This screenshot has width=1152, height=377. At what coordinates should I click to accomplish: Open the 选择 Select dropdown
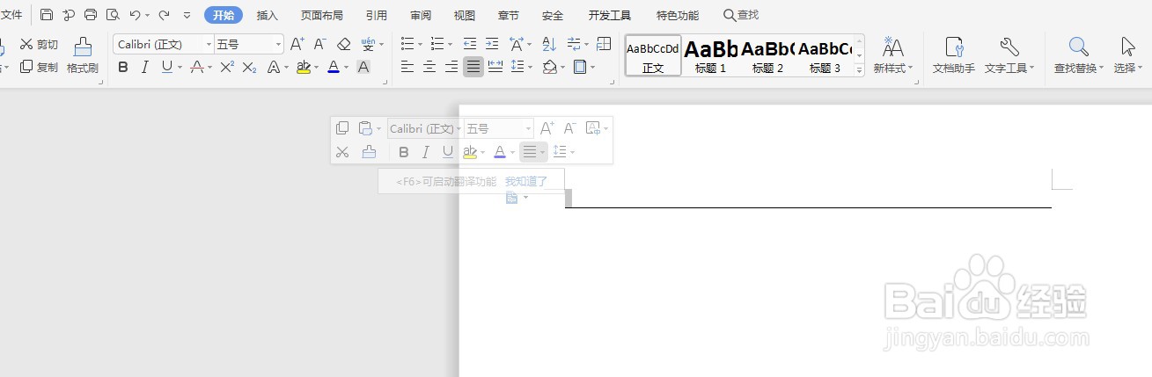click(1127, 55)
